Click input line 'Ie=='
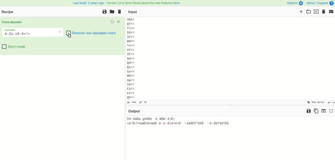This screenshot has height=160, width=335. click(130, 84)
